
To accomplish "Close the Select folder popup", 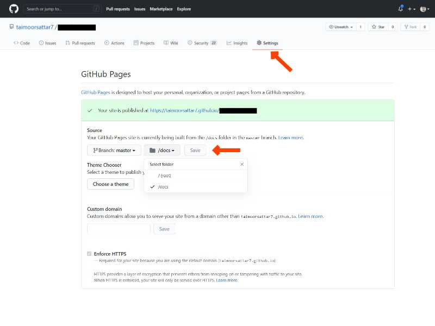I will [x=242, y=164].
